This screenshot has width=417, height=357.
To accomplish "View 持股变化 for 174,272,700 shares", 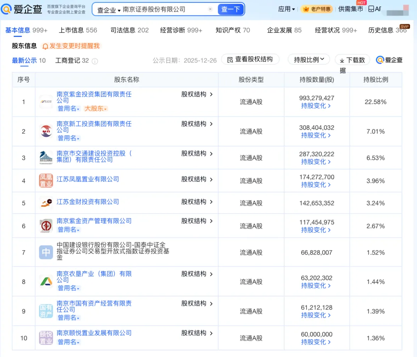I will click(316, 185).
